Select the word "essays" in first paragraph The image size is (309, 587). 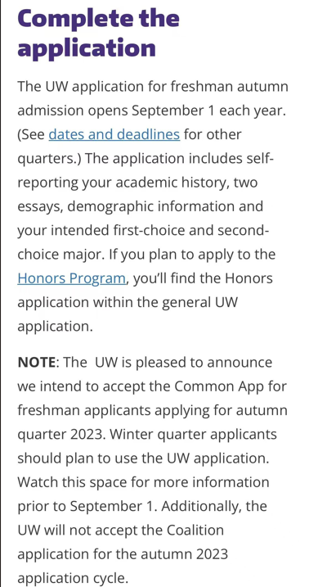click(40, 206)
